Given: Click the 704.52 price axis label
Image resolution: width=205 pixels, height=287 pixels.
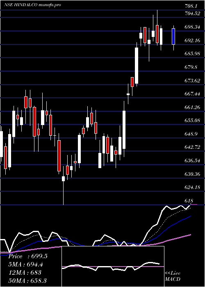Looking at the screenshot, I should pyautogui.click(x=192, y=14).
